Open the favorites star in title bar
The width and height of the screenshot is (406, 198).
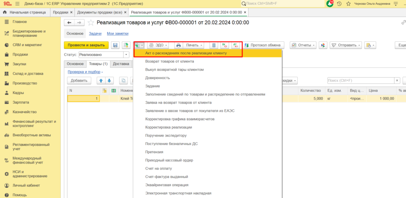point(348,4)
